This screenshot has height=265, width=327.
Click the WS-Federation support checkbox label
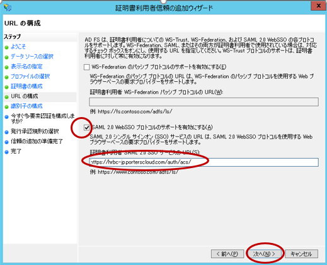159,67
